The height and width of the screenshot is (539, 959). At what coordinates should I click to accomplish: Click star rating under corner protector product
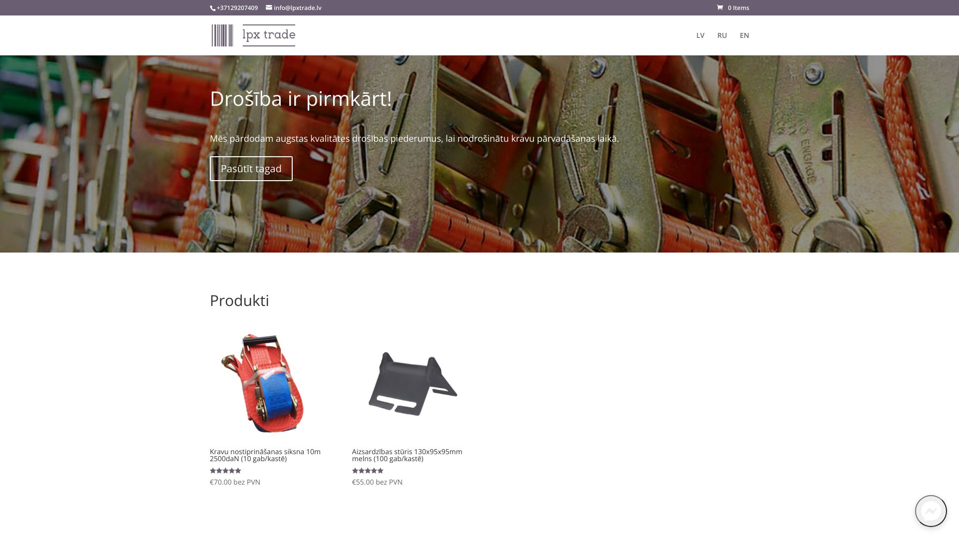(368, 471)
